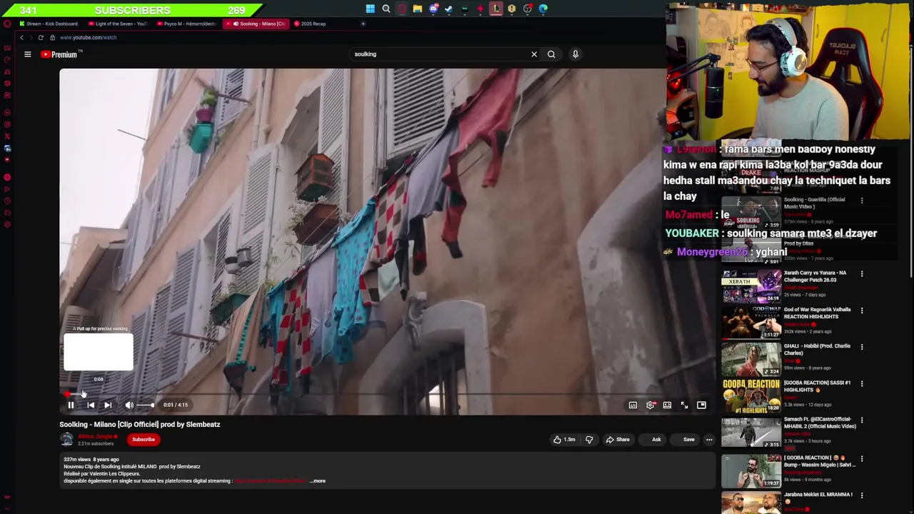
Task: Skip to the previous video
Action: pyautogui.click(x=91, y=405)
